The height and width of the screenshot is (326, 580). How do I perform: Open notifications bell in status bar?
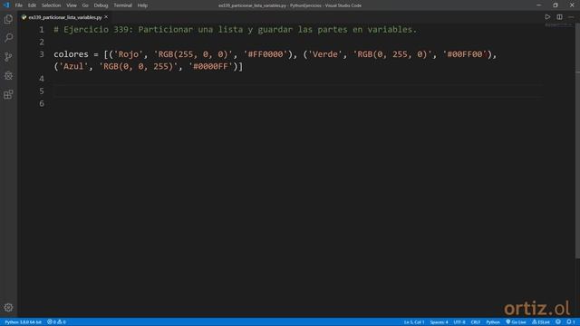[x=570, y=322]
